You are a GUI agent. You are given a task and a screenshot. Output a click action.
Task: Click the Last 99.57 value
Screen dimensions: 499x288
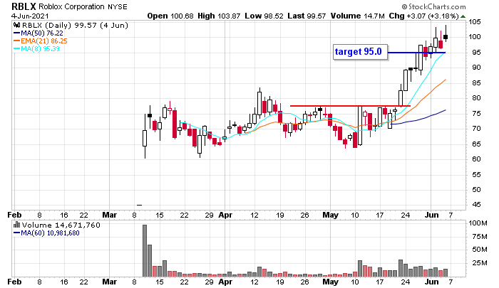click(307, 16)
